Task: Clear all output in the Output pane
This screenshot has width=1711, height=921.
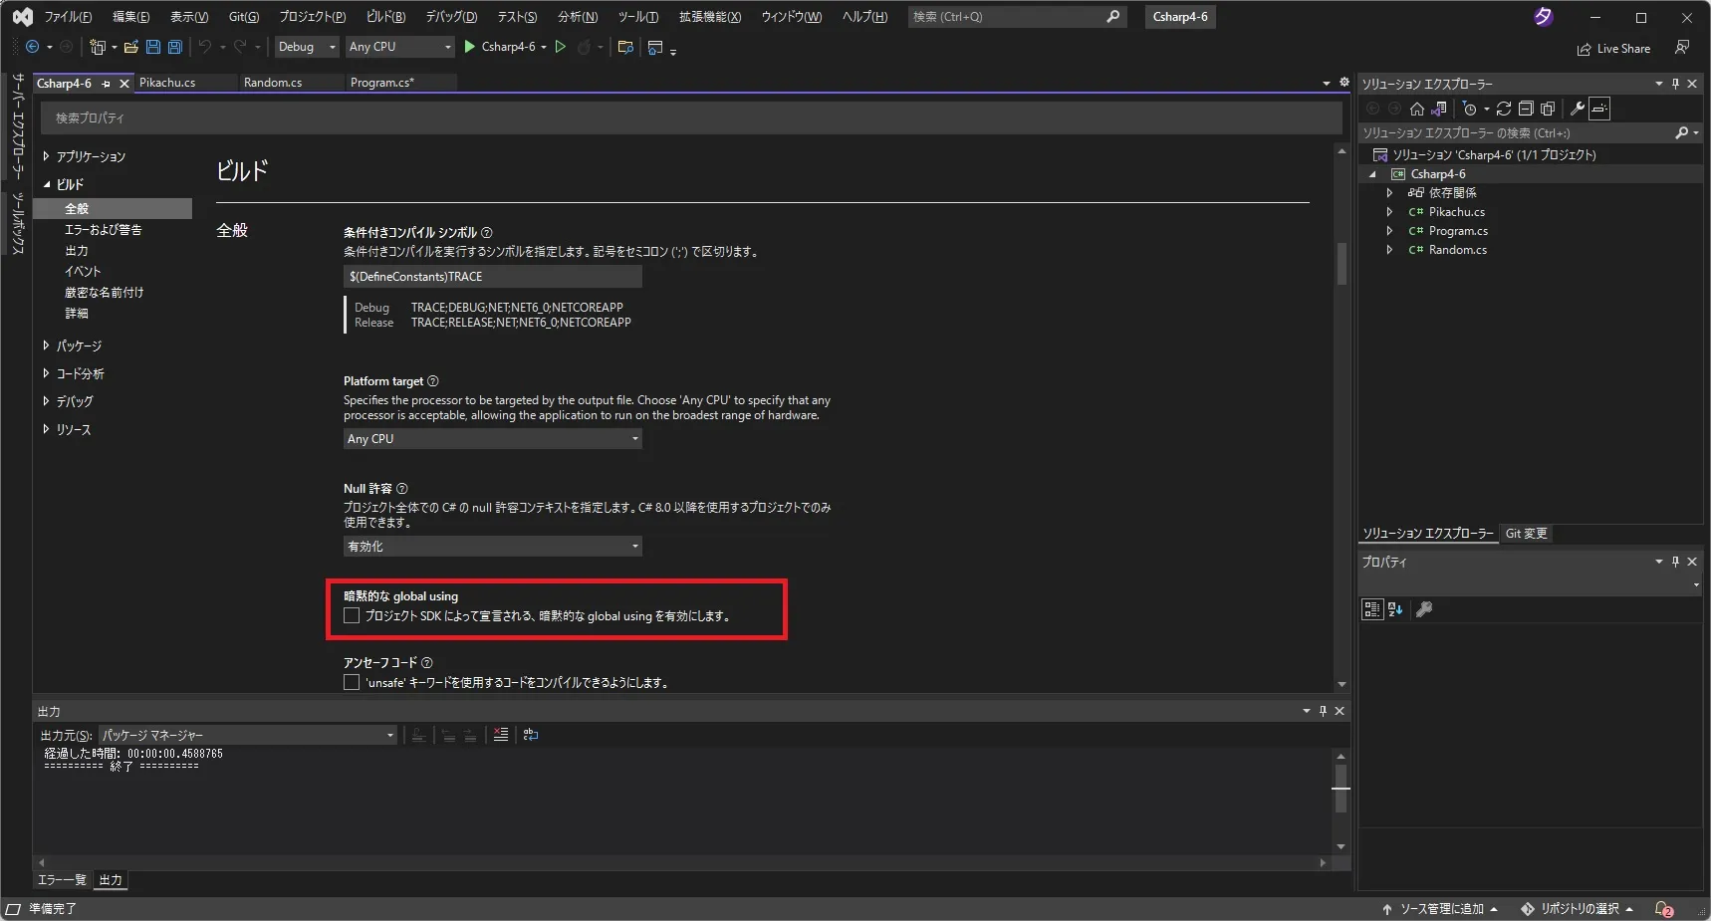Action: point(501,735)
